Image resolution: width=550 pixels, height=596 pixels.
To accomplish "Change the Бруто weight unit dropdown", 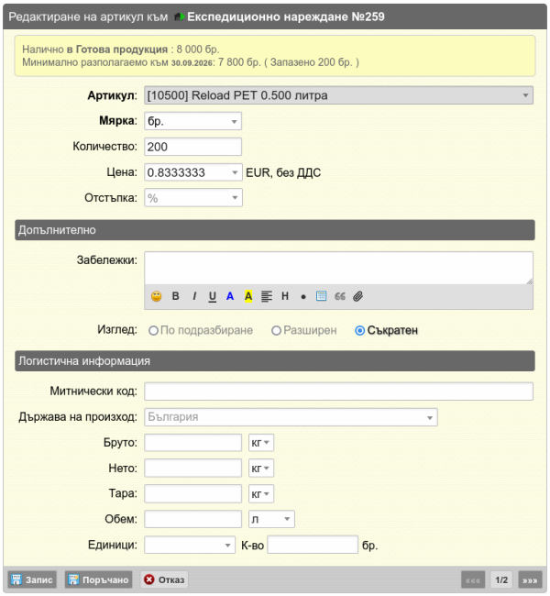I will [x=261, y=443].
